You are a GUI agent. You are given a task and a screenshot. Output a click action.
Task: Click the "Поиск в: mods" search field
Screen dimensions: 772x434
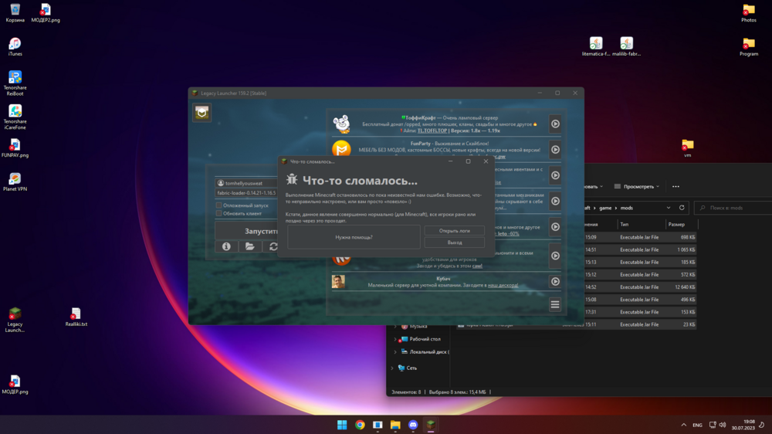pyautogui.click(x=733, y=208)
